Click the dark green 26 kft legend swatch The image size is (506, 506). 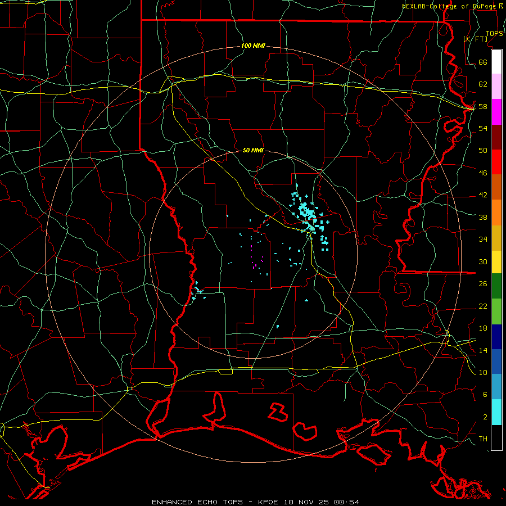[x=496, y=286]
